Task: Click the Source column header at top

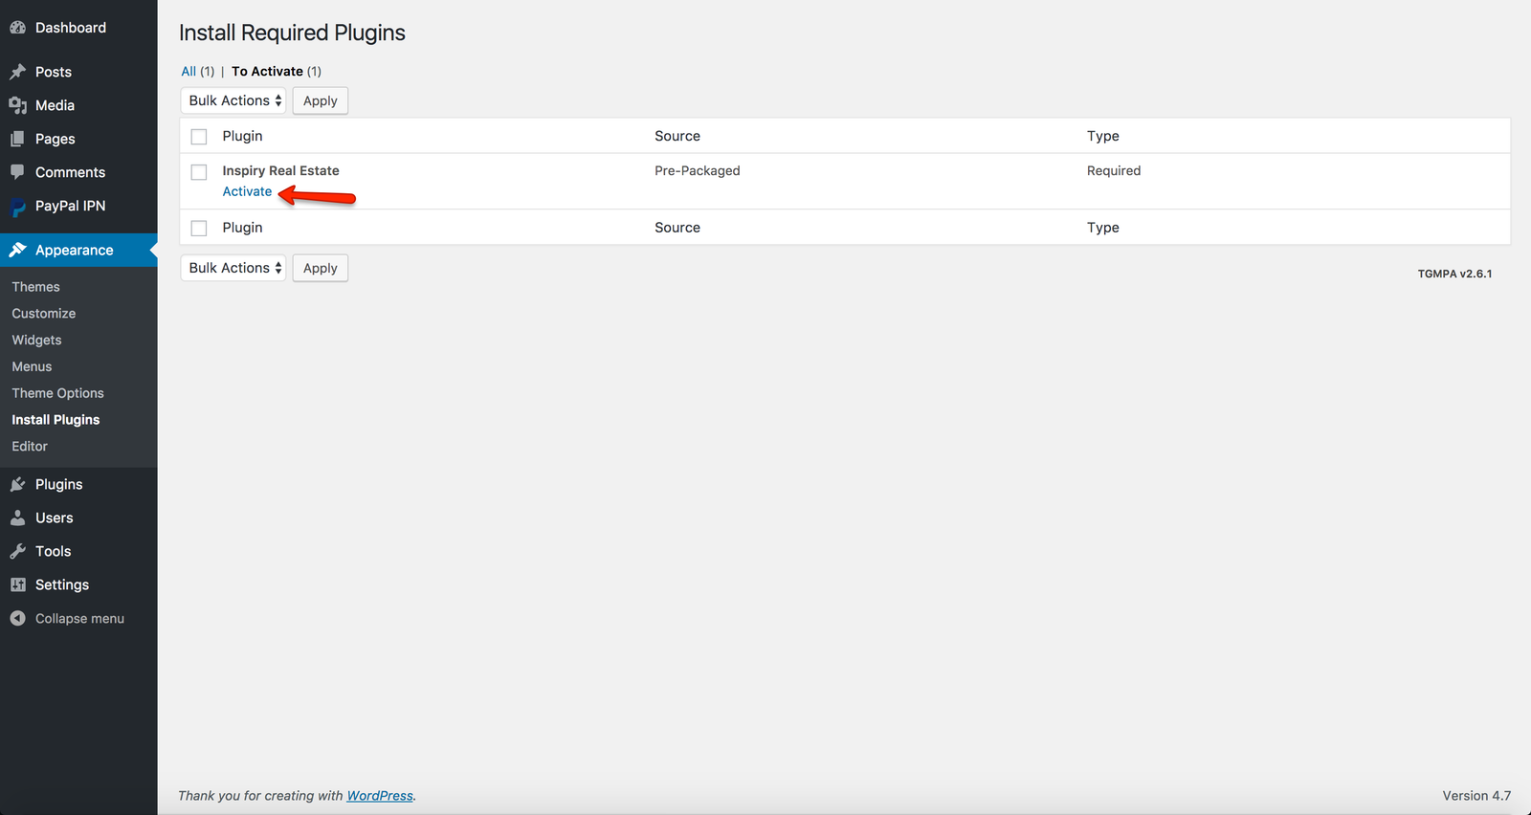Action: tap(677, 136)
